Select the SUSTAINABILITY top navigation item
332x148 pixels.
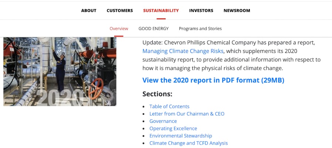(x=161, y=10)
